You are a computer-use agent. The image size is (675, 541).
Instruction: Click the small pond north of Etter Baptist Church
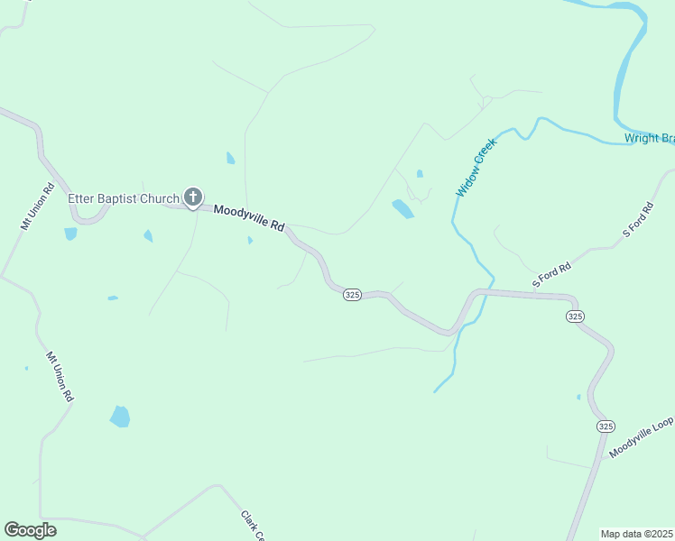click(231, 158)
